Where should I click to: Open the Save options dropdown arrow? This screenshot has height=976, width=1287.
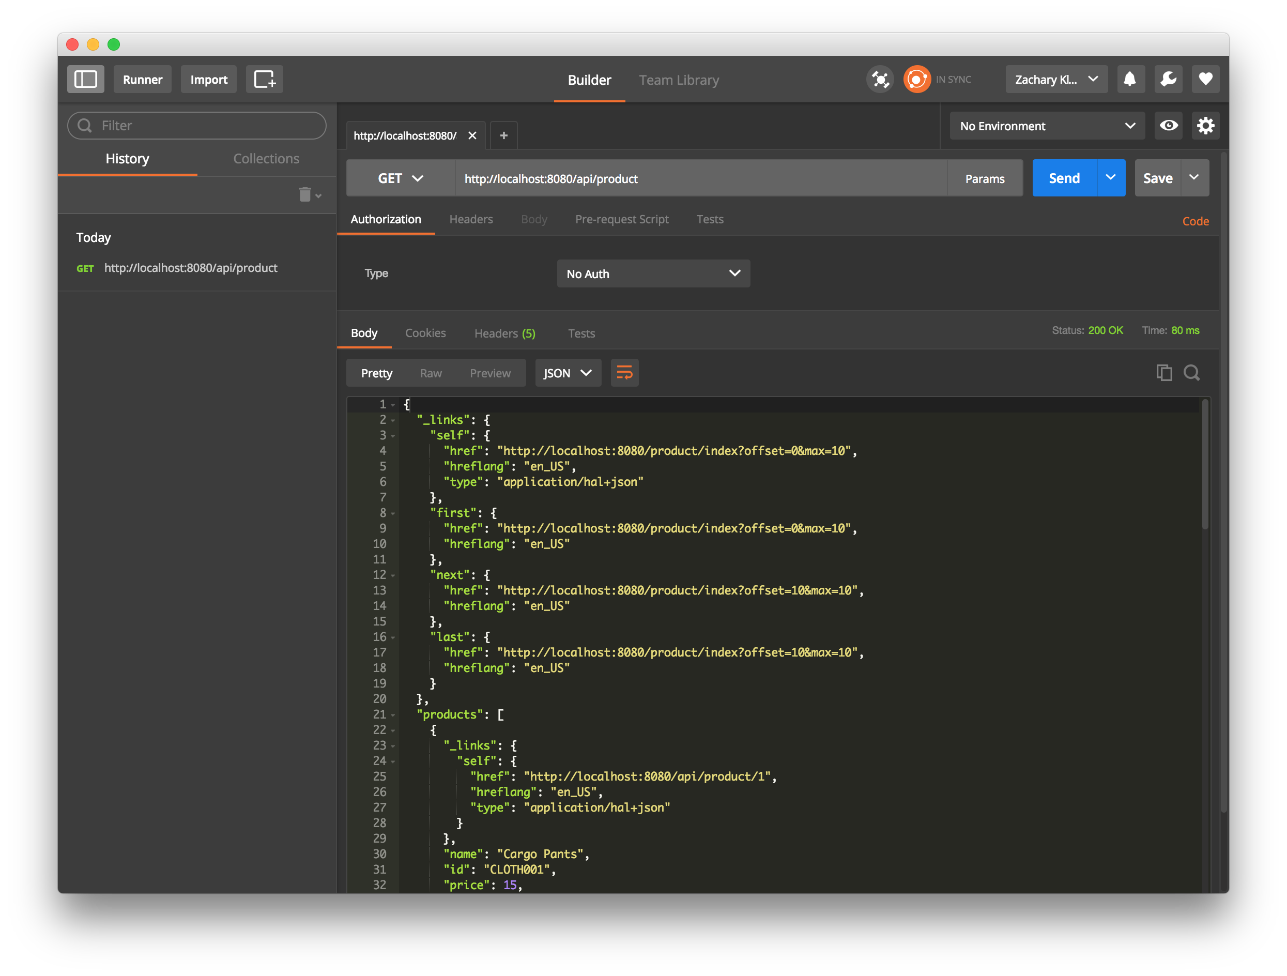pos(1194,177)
